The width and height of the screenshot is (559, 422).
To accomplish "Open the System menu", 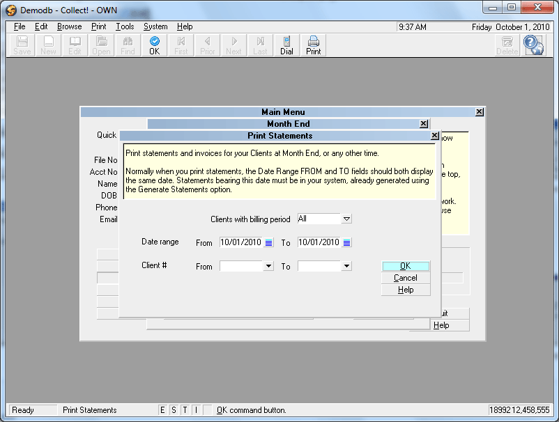I will tap(155, 26).
